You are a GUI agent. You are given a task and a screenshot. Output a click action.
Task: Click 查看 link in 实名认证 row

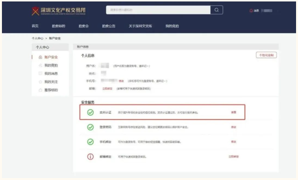point(233,112)
